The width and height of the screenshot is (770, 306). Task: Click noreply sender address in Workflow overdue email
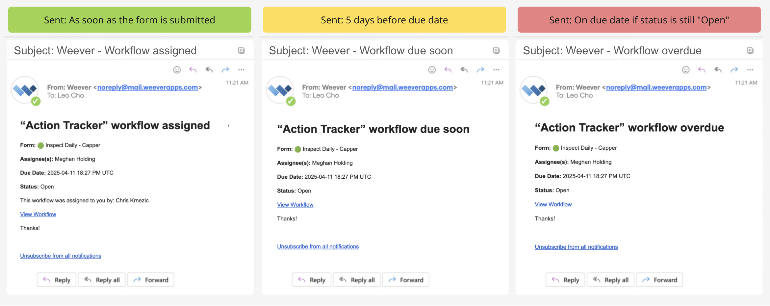pyautogui.click(x=656, y=87)
